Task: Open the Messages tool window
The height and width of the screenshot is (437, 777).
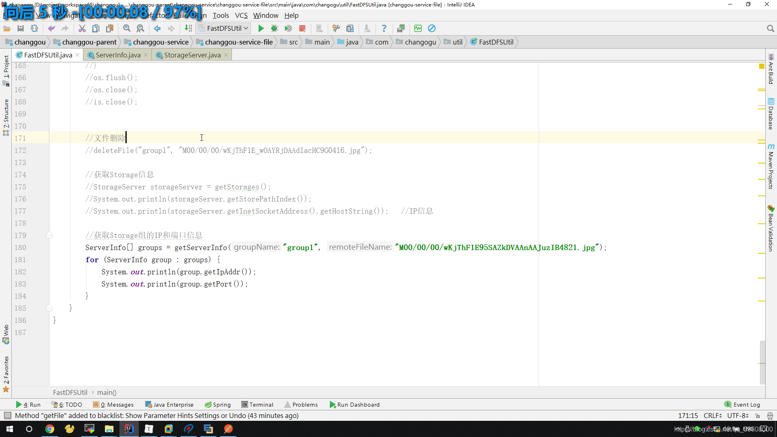Action: (113, 405)
